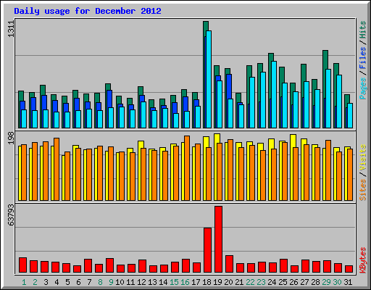Click day 10 label on the x-axis
The width and height of the screenshot is (371, 290).
pos(120,282)
